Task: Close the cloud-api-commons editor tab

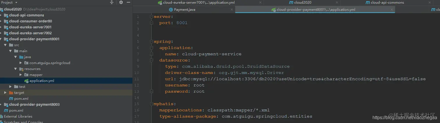Action: [430, 2]
